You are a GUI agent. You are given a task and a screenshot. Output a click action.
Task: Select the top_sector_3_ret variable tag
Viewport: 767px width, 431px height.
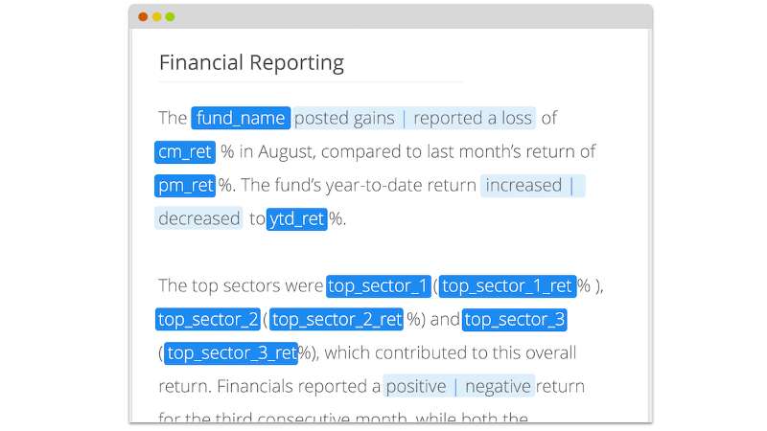(231, 352)
